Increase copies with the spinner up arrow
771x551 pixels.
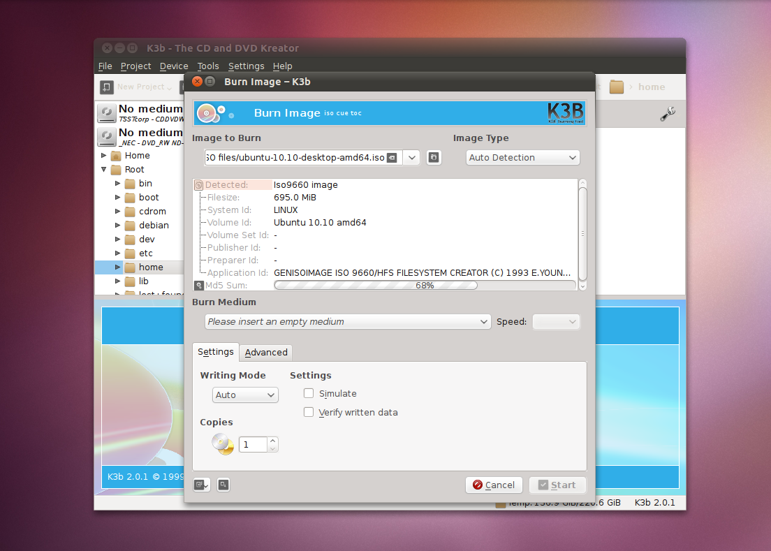[x=273, y=441]
